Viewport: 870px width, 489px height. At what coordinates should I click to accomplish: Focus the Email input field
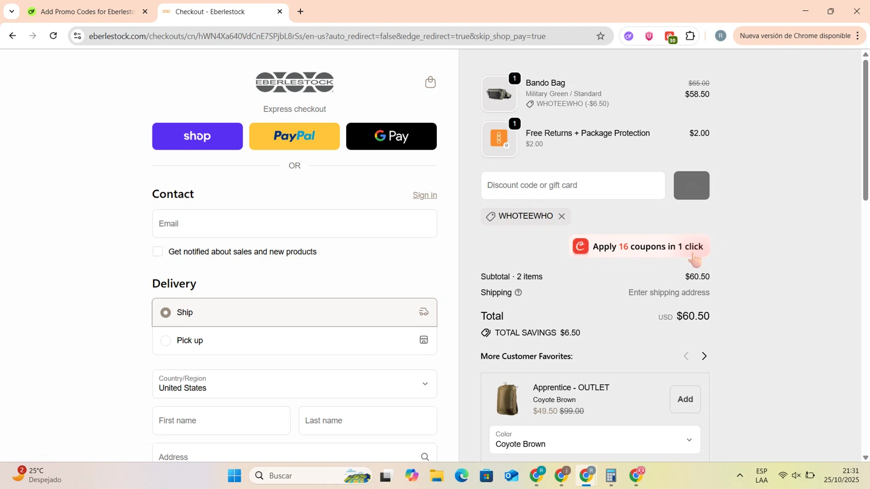[294, 224]
